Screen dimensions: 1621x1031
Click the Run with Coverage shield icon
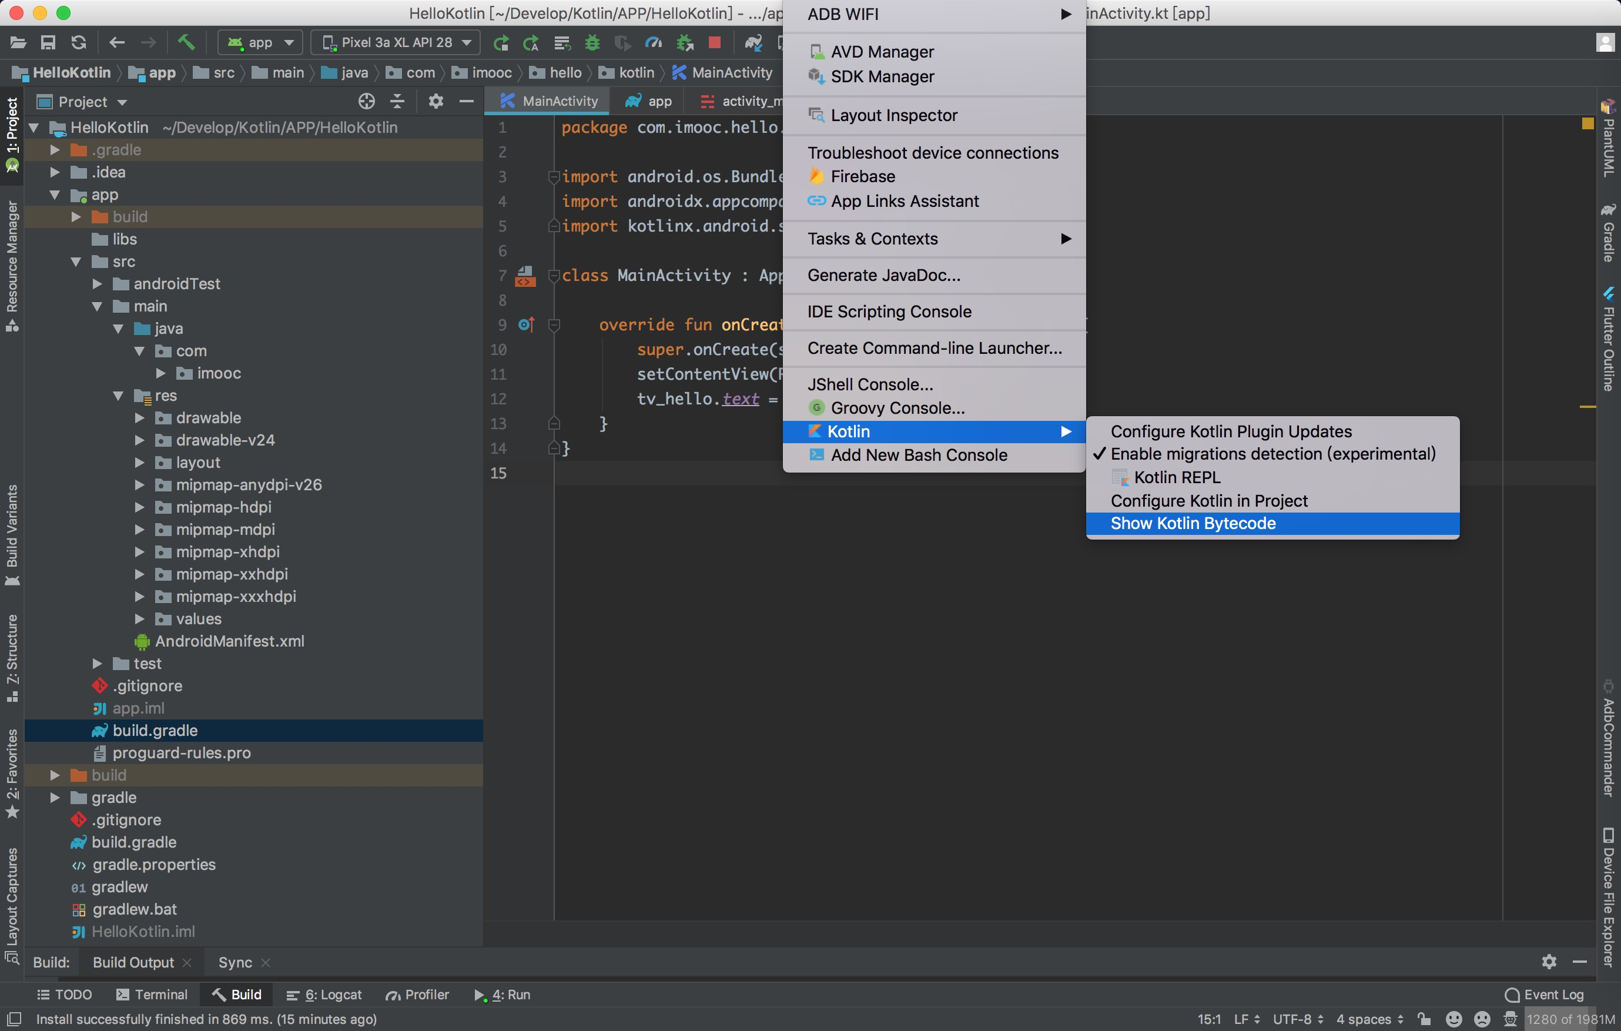622,43
